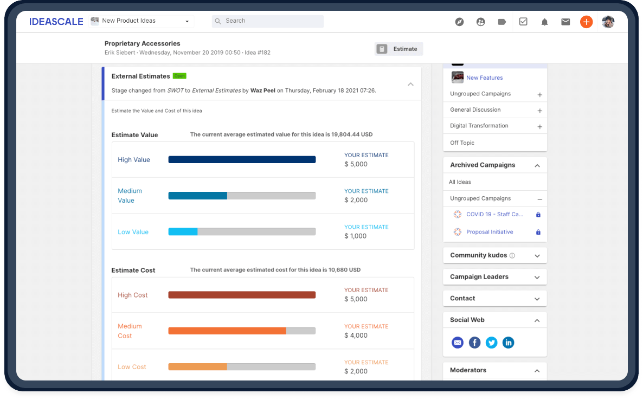This screenshot has width=643, height=400.
Task: Expand the Community kudos panel
Action: click(537, 256)
